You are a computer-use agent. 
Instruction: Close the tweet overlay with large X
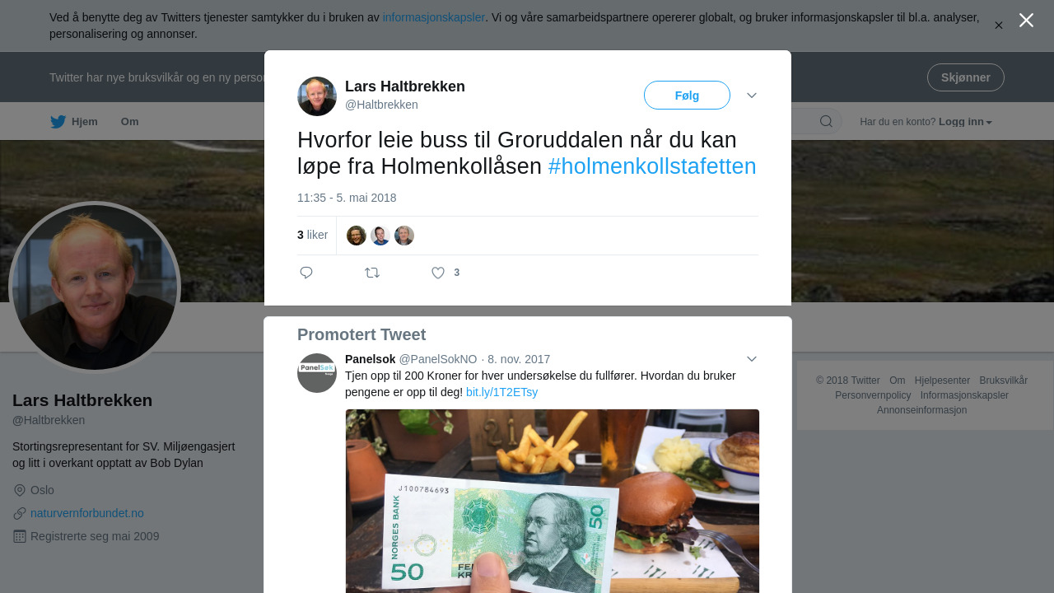pos(1026,21)
